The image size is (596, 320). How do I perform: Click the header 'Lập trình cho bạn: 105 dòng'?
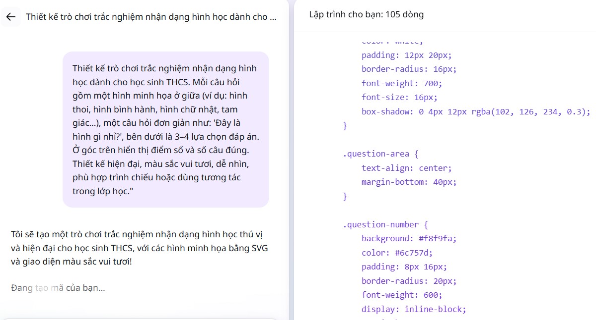pyautogui.click(x=367, y=15)
